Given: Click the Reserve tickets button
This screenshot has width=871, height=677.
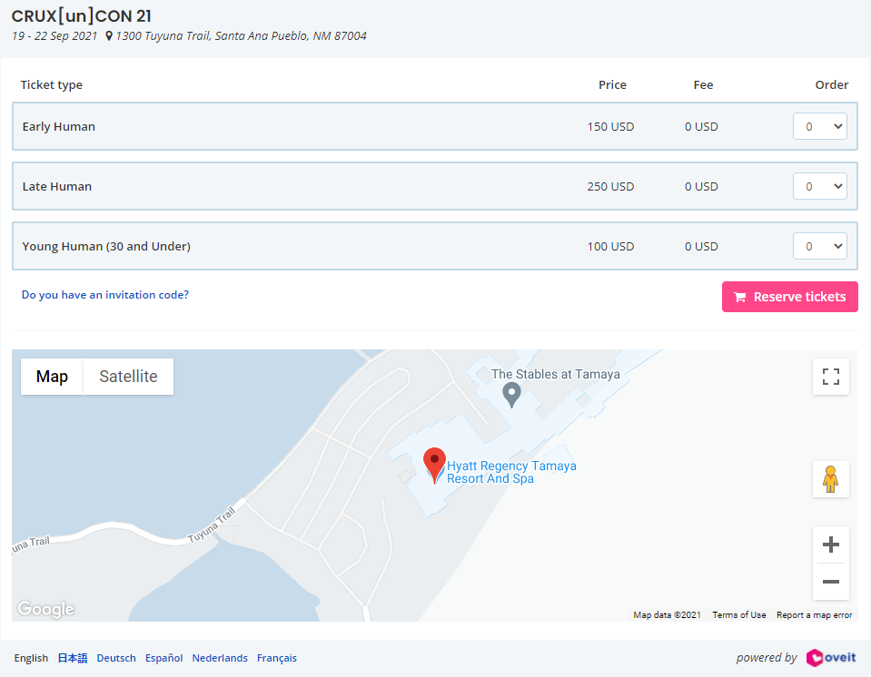Looking at the screenshot, I should tap(789, 297).
